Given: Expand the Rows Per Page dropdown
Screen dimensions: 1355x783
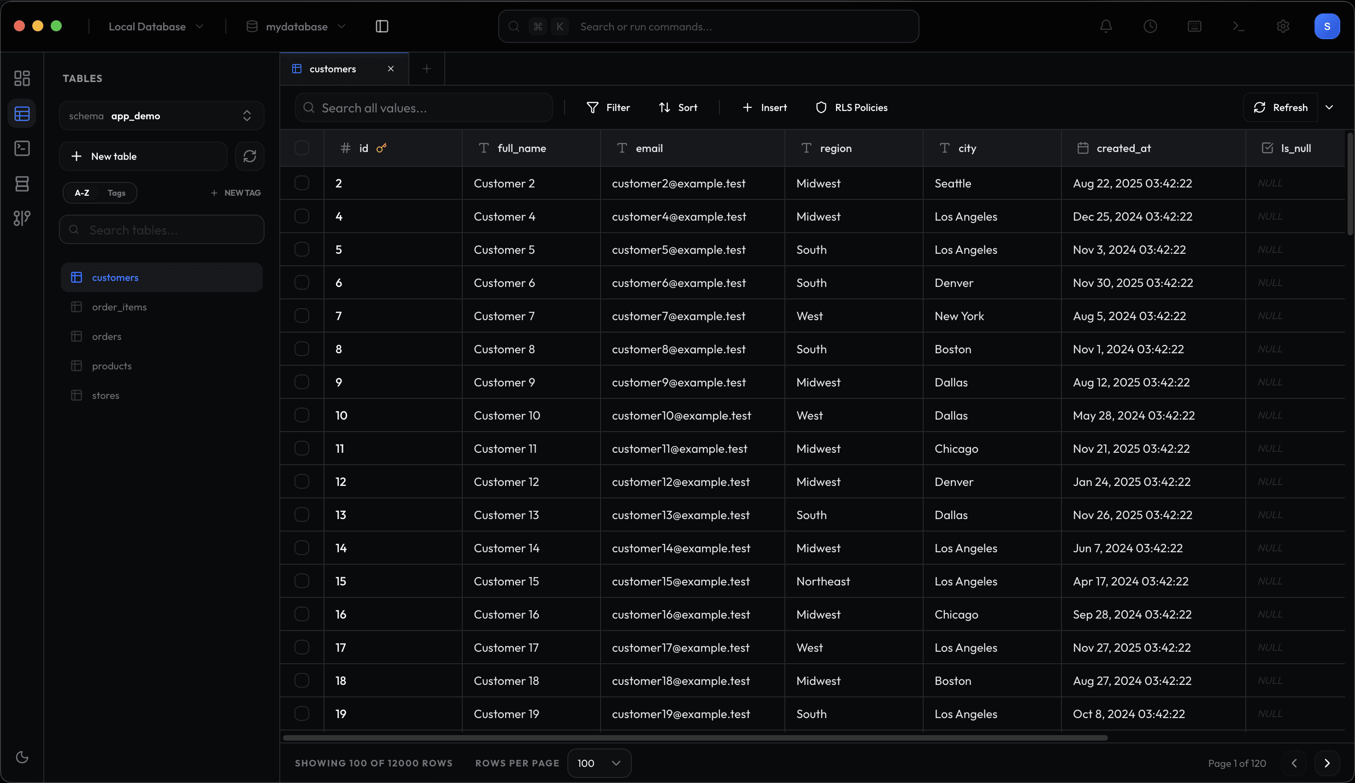Looking at the screenshot, I should (598, 763).
